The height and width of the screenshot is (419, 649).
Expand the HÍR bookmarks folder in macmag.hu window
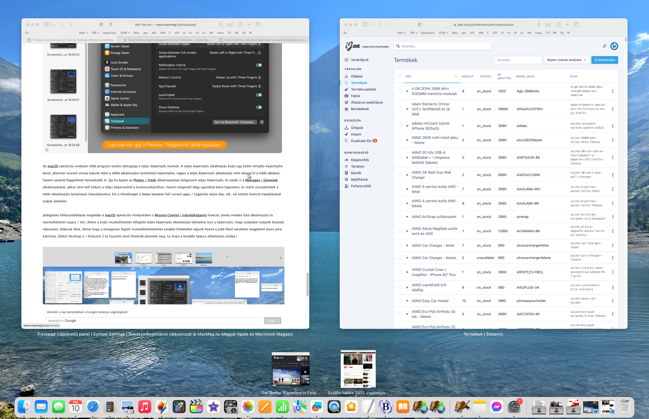pos(96,33)
